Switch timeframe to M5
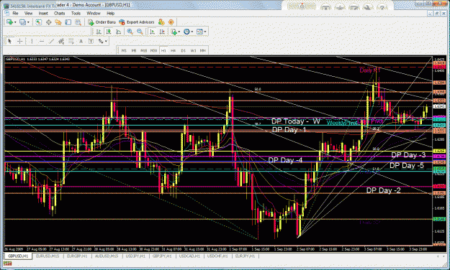The image size is (450, 270). pyautogui.click(x=134, y=51)
